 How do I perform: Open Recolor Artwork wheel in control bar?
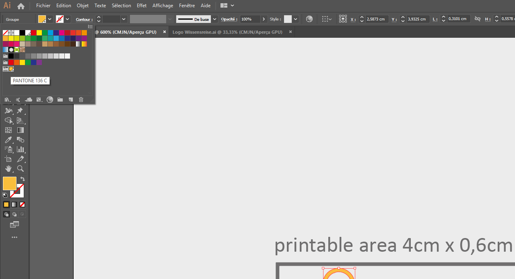pos(309,19)
